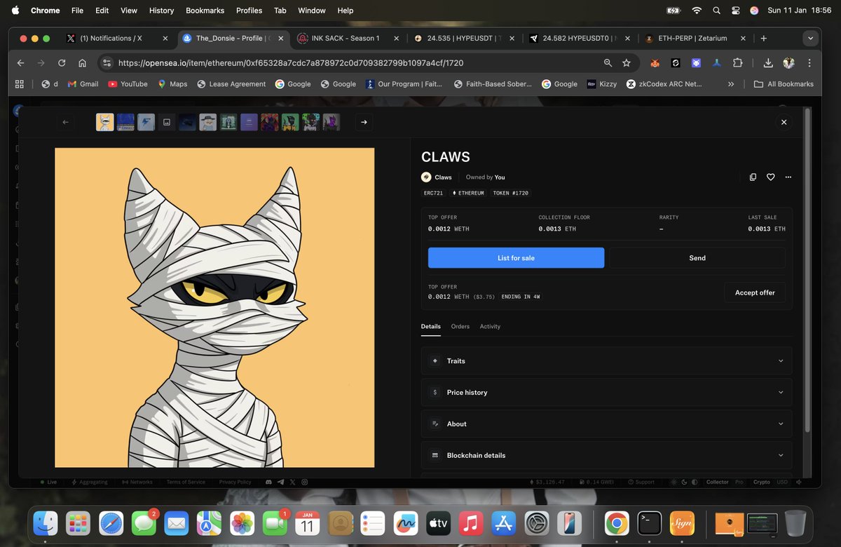The height and width of the screenshot is (547, 841).
Task: Go to Chrome home page icon
Action: [82, 63]
